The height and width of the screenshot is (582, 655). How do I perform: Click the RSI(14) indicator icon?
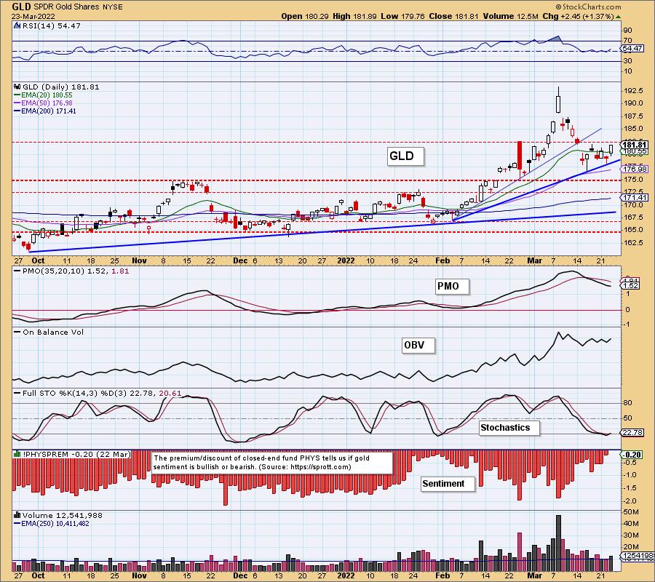click(x=17, y=25)
